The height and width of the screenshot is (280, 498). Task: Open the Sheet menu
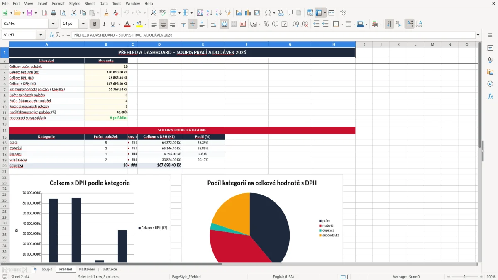click(90, 3)
